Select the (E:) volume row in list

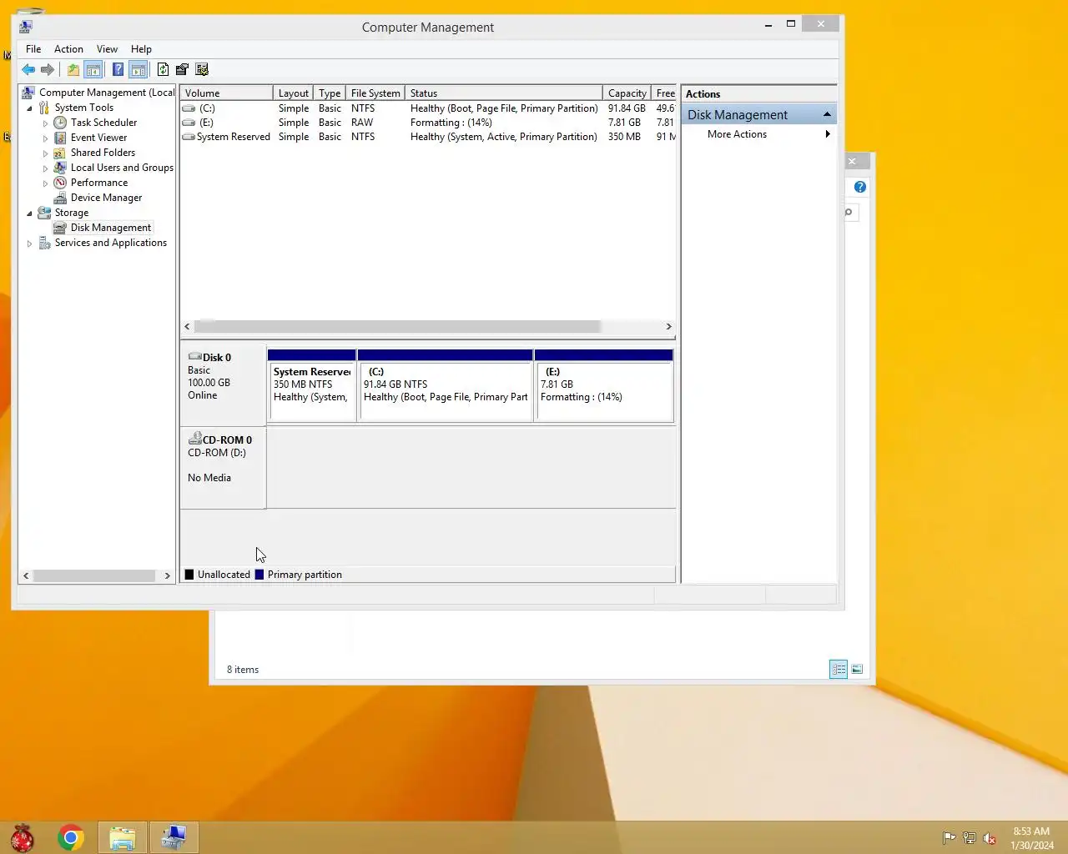pyautogui.click(x=427, y=123)
